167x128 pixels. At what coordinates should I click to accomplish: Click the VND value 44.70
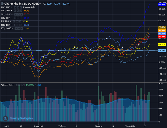point(26,11)
